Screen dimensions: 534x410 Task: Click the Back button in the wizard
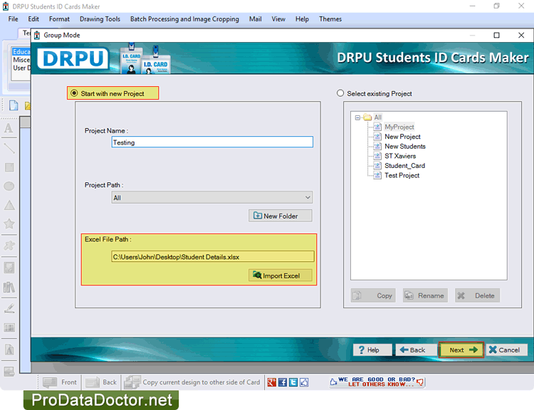pos(417,349)
